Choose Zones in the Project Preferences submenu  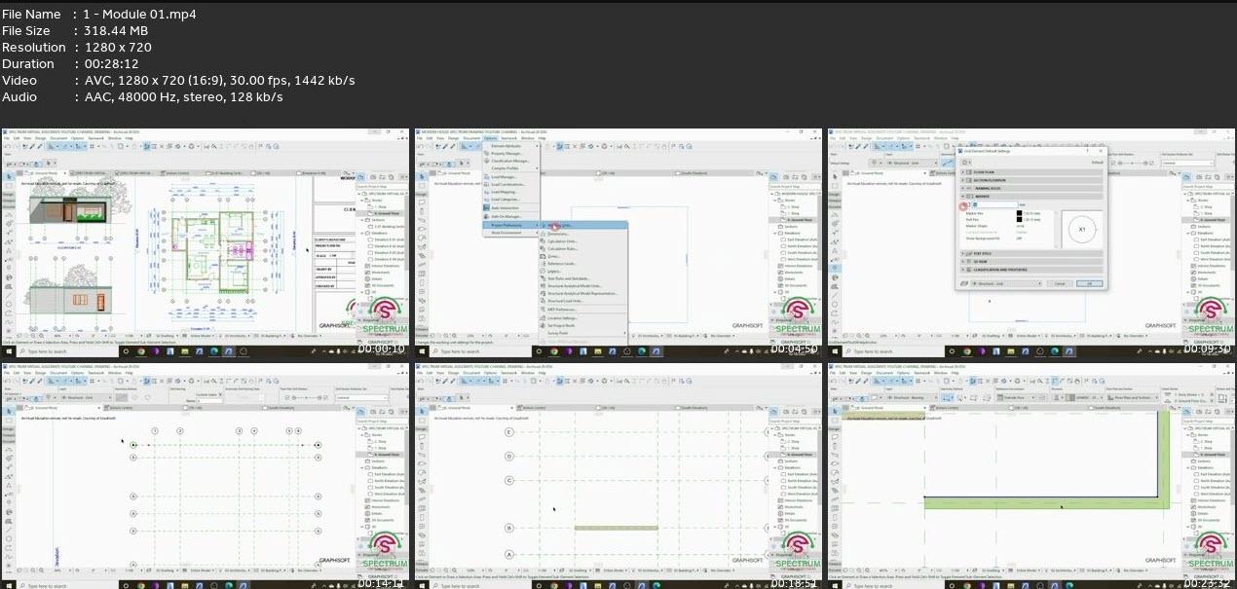pyautogui.click(x=583, y=256)
